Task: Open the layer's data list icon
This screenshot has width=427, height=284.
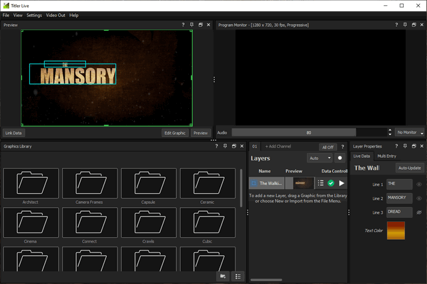Action: (320, 183)
